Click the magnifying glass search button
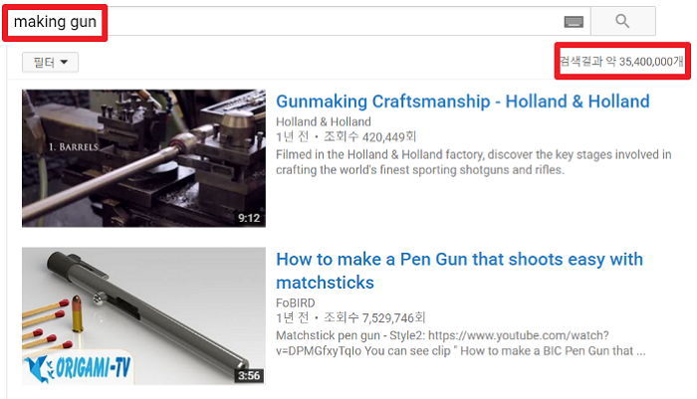The height and width of the screenshot is (399, 697). point(622,21)
